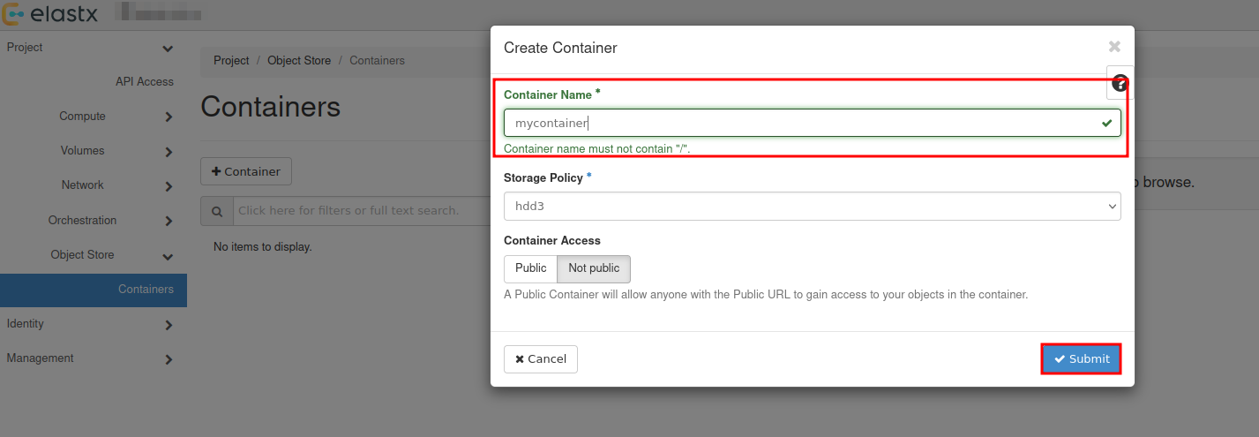Image resolution: width=1259 pixels, height=437 pixels.
Task: Submit the new container form
Action: click(1081, 359)
